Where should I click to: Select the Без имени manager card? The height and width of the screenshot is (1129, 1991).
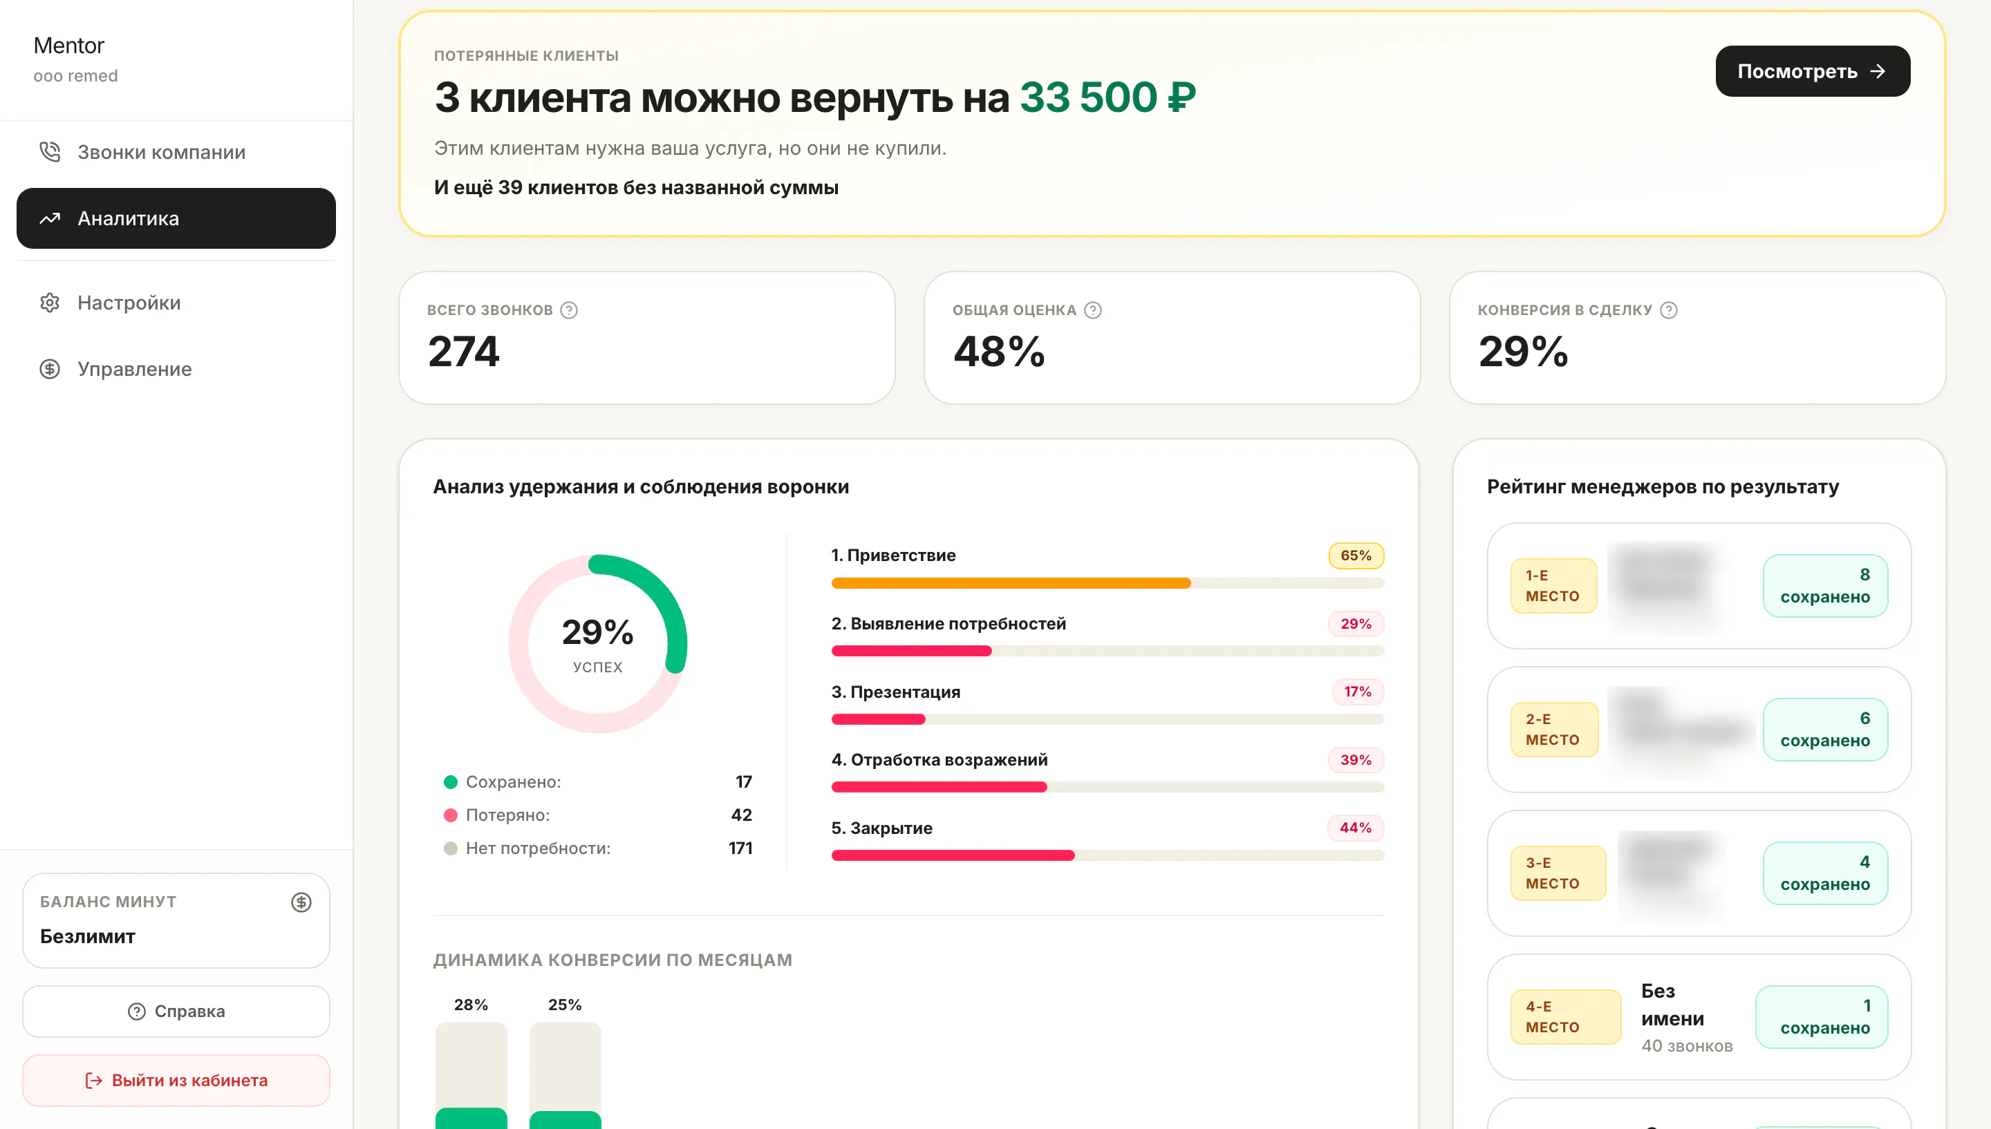coord(1699,1016)
